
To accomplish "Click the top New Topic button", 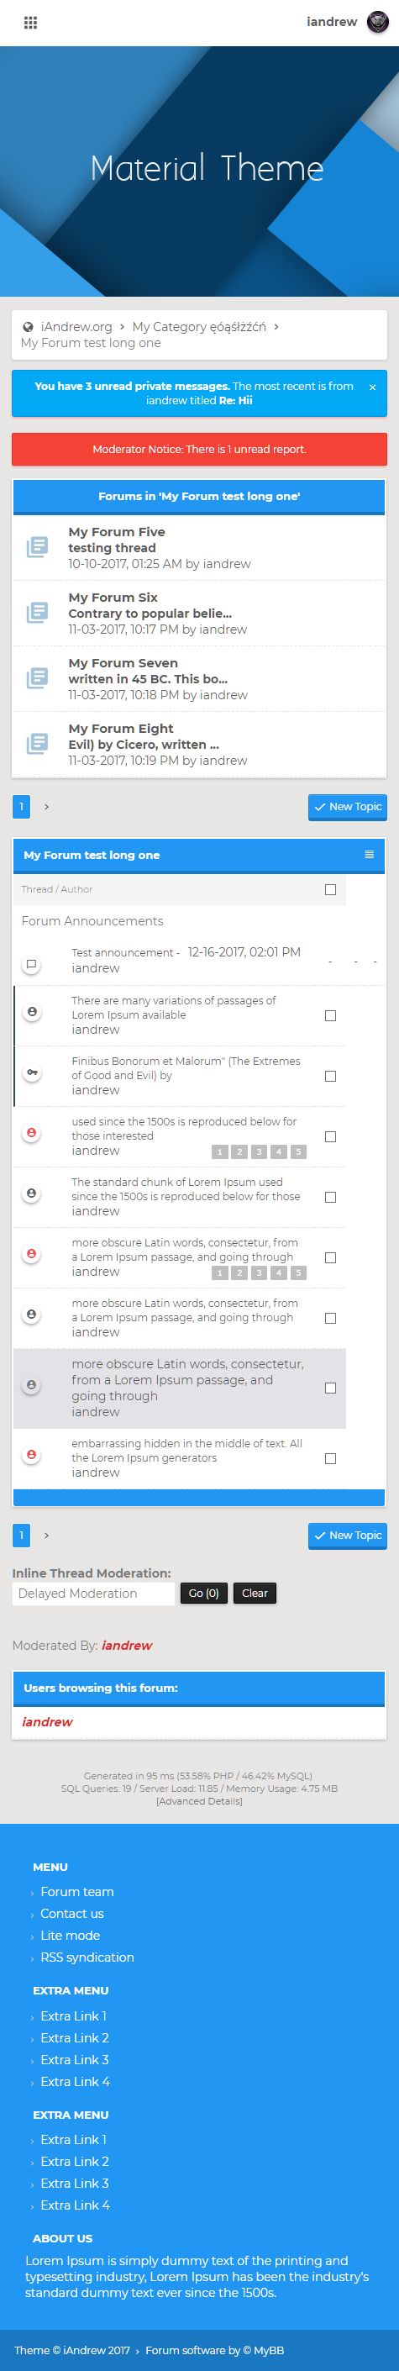I will 348,806.
